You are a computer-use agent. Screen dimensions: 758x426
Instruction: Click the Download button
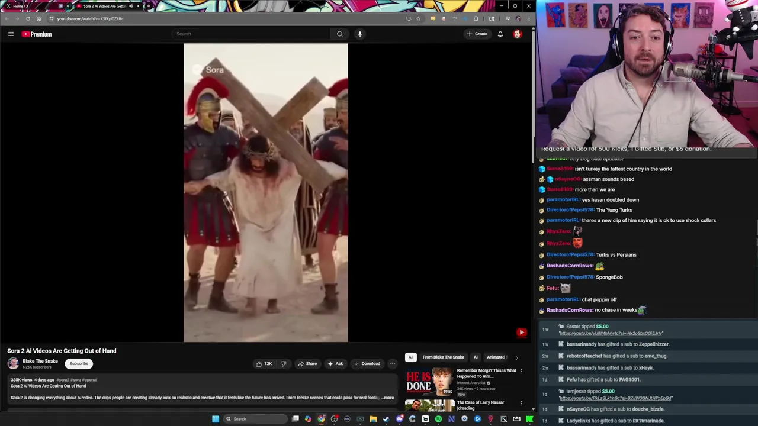point(367,364)
